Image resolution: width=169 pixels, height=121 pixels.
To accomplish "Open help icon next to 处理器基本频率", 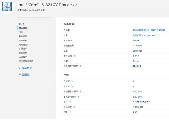I will (81, 92).
